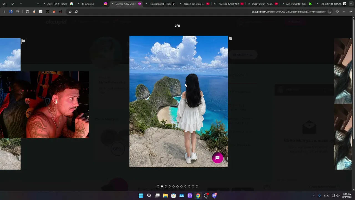Jump to photo 3 using third dot
This screenshot has width=355, height=200.
click(166, 186)
